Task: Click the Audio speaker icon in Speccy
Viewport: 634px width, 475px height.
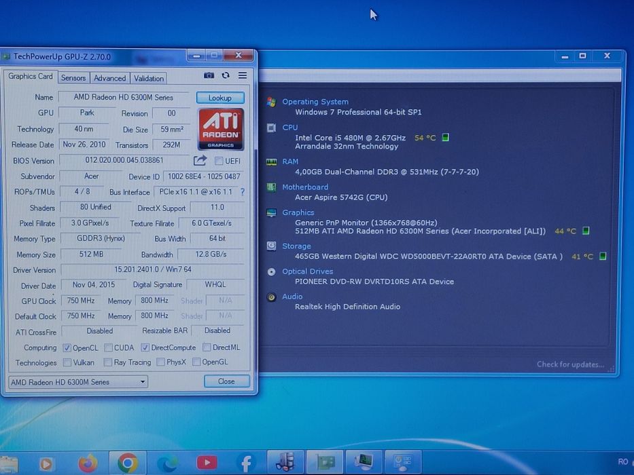Action: coord(271,297)
